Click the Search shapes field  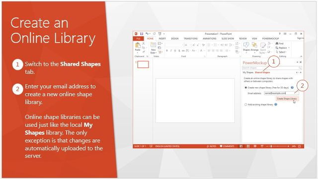[272, 68]
